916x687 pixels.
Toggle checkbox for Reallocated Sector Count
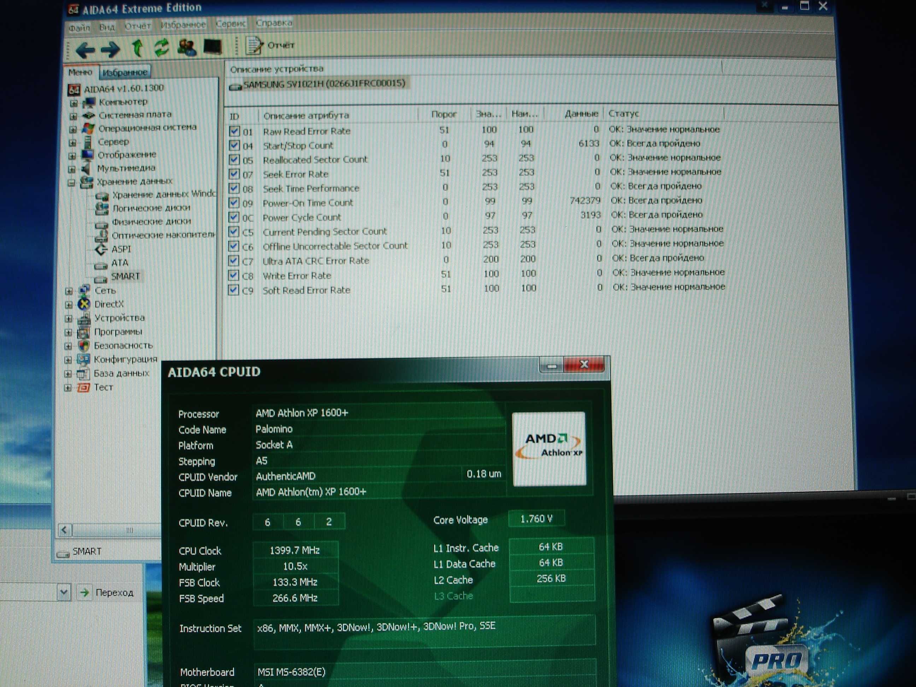click(x=234, y=160)
